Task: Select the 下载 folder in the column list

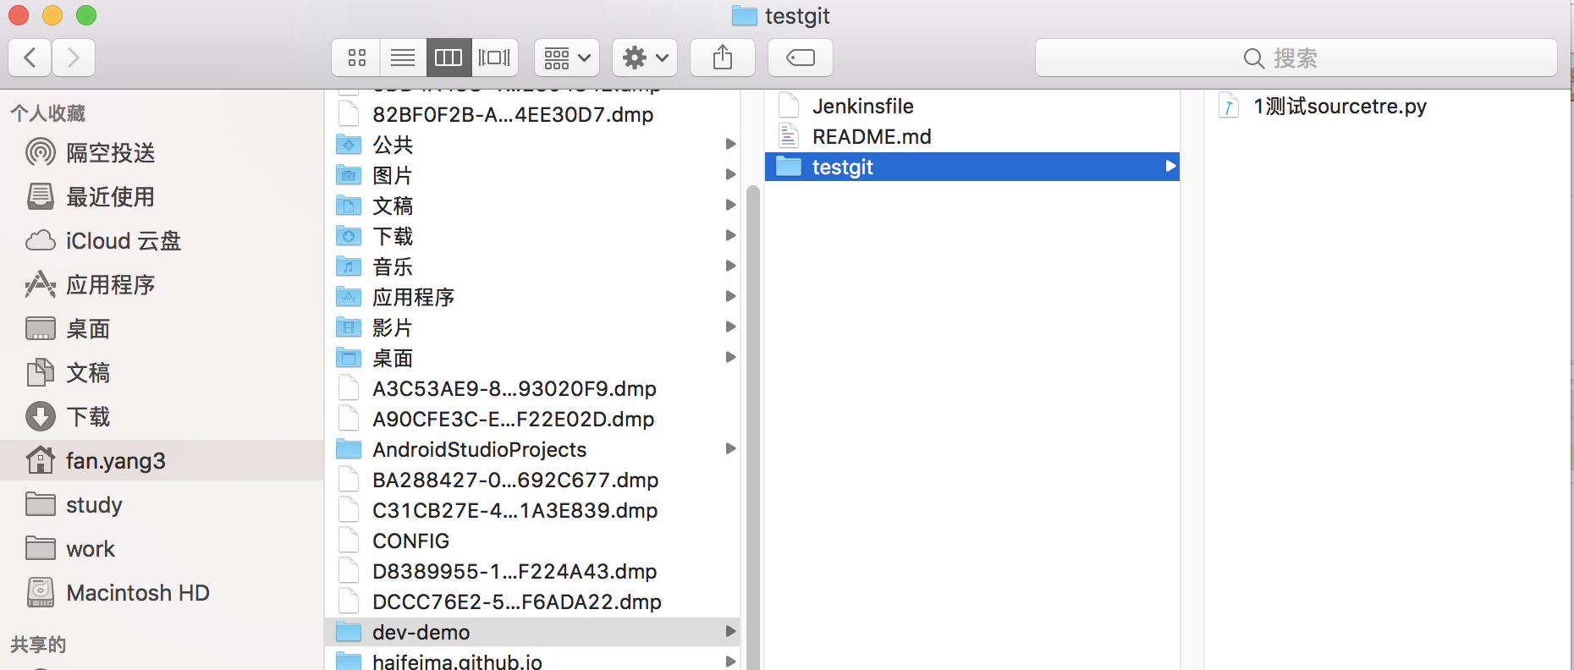Action: (532, 236)
